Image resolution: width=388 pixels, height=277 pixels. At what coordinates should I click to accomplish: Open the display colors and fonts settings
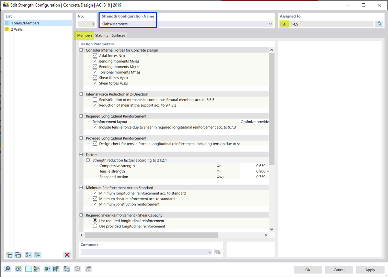pos(36,268)
